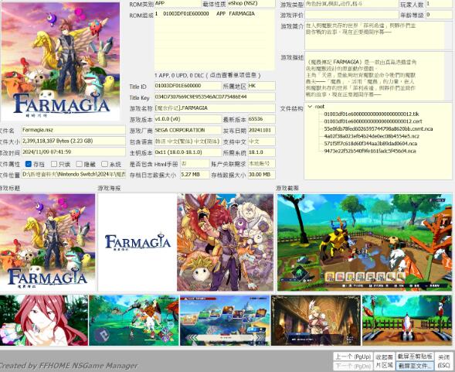Image resolution: width=455 pixels, height=372 pixels.
Task: Open the 游戏标题 game title image thumbnail
Action: [48, 242]
